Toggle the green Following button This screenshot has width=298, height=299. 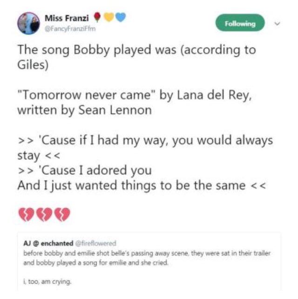tap(240, 23)
